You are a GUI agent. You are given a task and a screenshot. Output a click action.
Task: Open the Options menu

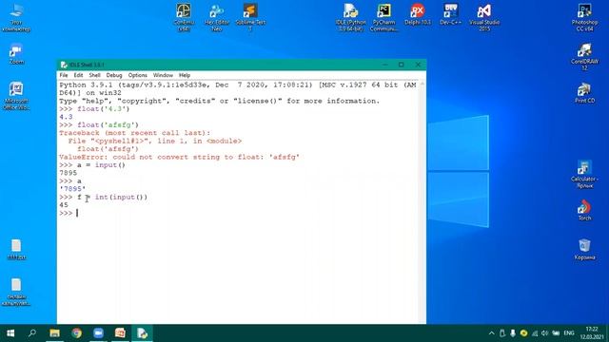tap(137, 75)
